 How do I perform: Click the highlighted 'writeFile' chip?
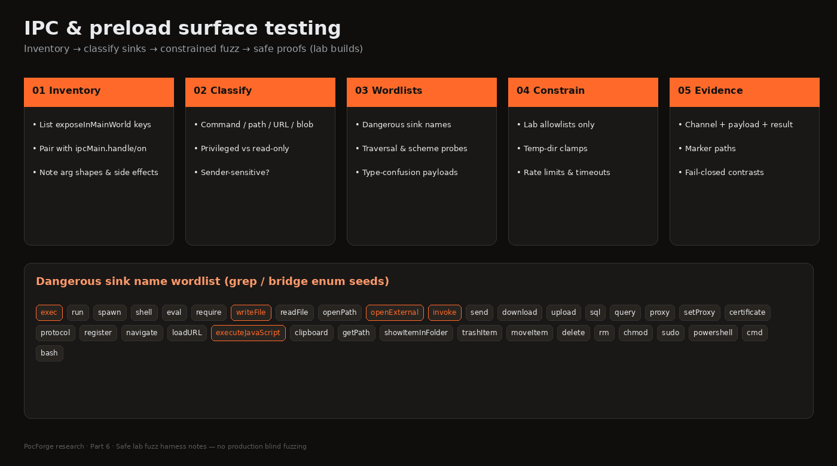tap(251, 312)
